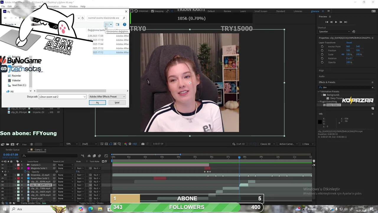This screenshot has width=378, height=213.
Task: Select Deep Glow 2 effect
Action: pos(333,105)
